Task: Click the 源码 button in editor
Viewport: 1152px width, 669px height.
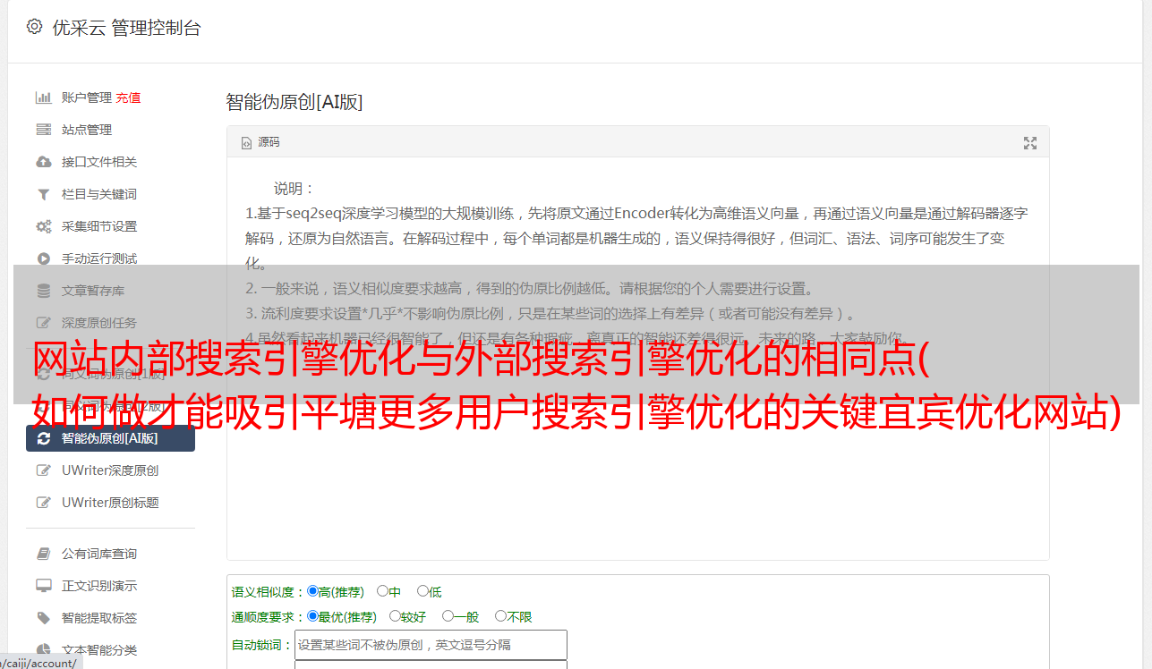Action: click(x=260, y=142)
